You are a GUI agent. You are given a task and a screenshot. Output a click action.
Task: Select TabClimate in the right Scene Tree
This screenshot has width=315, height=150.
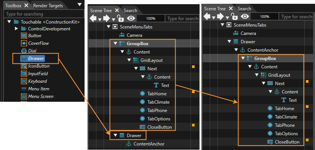click(286, 117)
